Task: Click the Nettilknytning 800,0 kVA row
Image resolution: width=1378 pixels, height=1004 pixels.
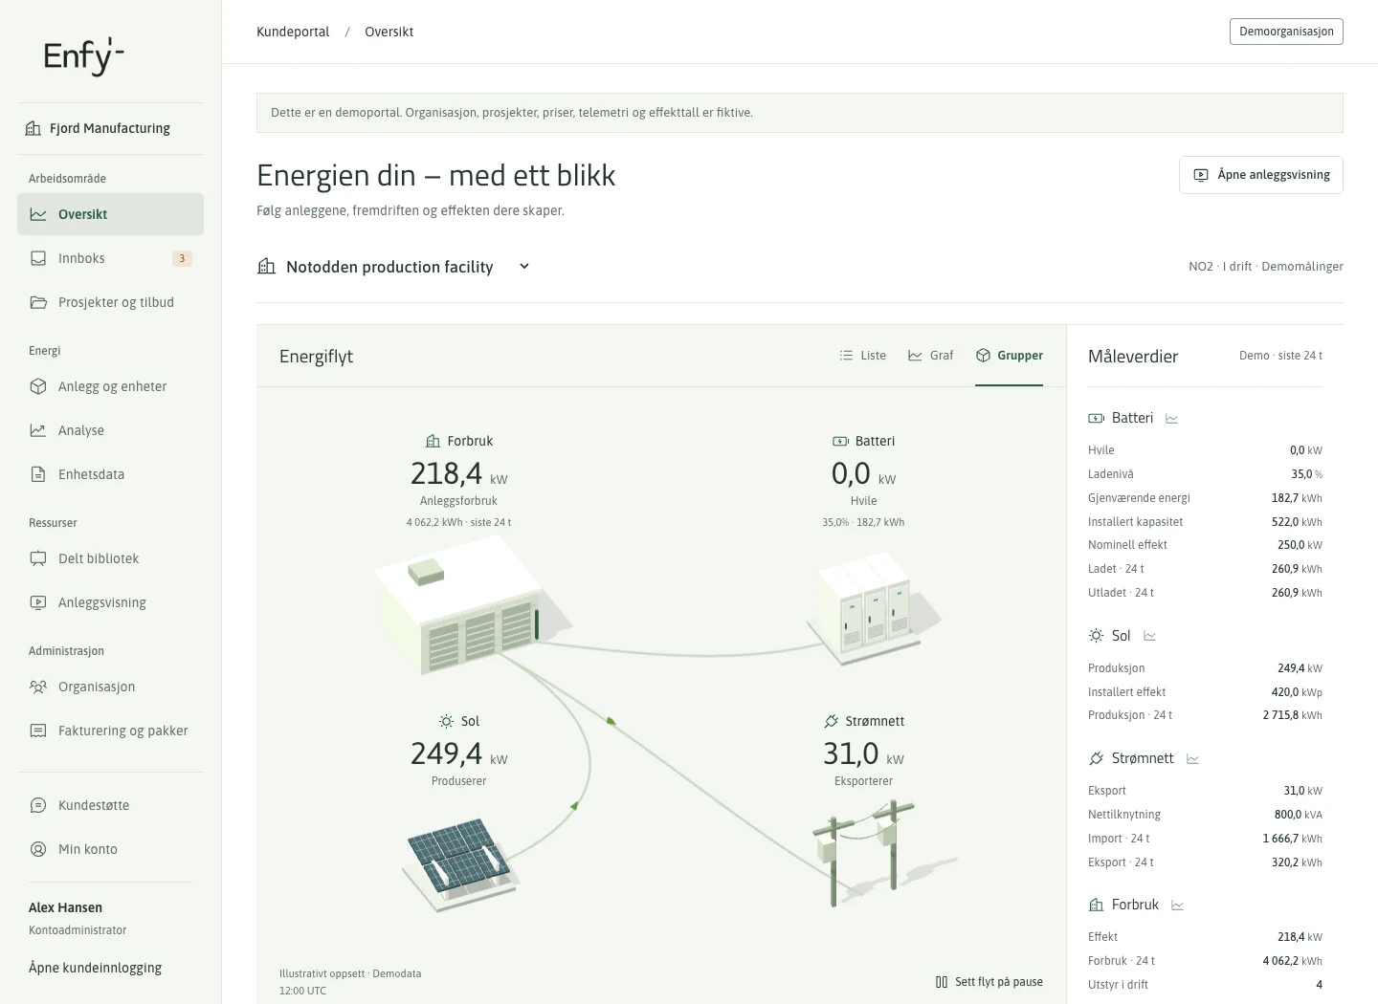Action: click(1205, 815)
